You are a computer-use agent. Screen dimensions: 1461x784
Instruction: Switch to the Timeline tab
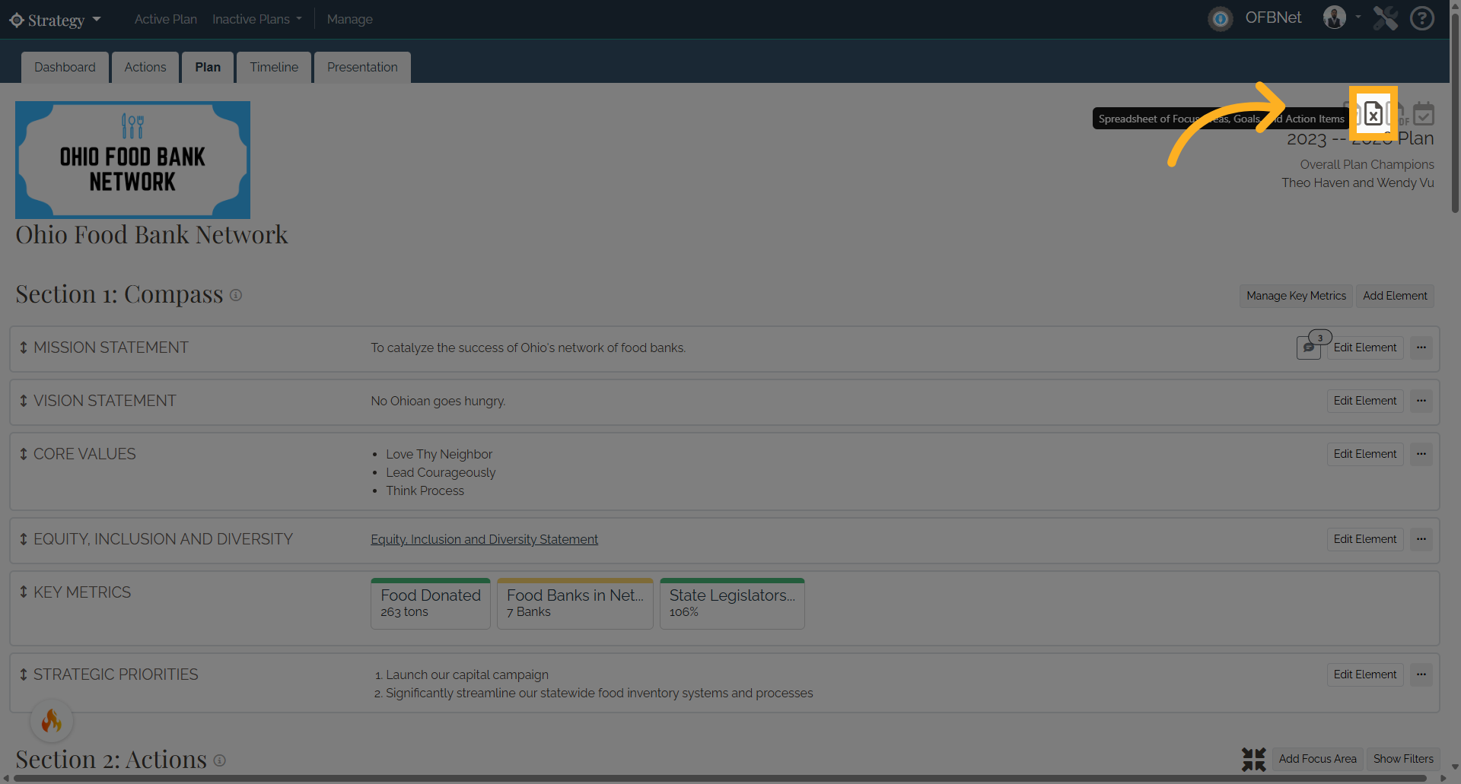click(274, 67)
